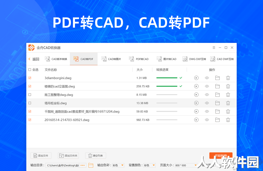Image resolution: width=263 pixels, height=171 pixels.
Task: Click the 3dlamborgini.dwg progress bar
Action: pyautogui.click(x=167, y=78)
